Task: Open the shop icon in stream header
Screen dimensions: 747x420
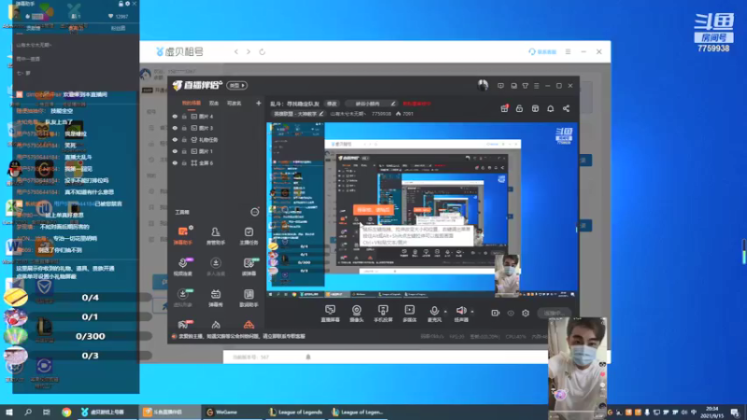Action: (535, 108)
